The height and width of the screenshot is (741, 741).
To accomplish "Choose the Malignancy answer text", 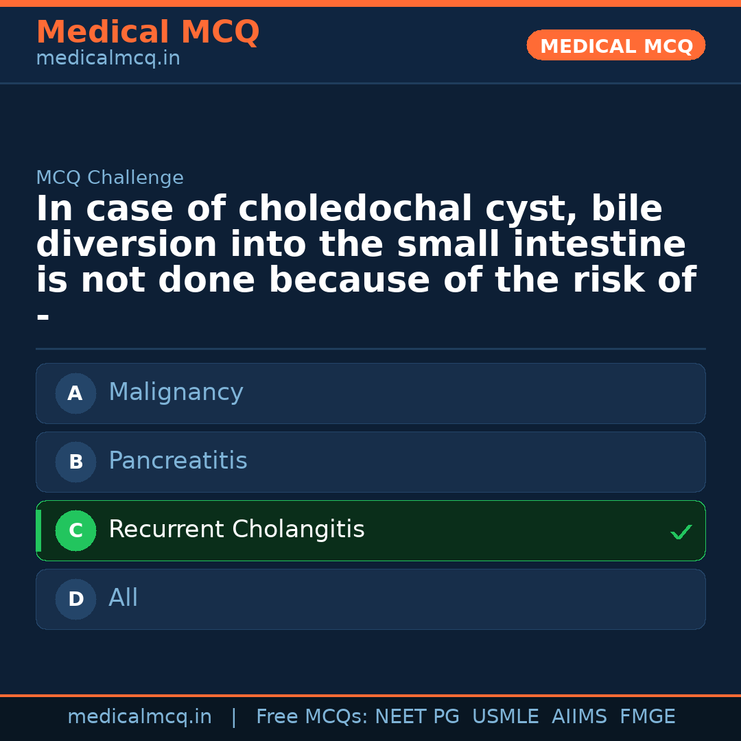I will [176, 392].
